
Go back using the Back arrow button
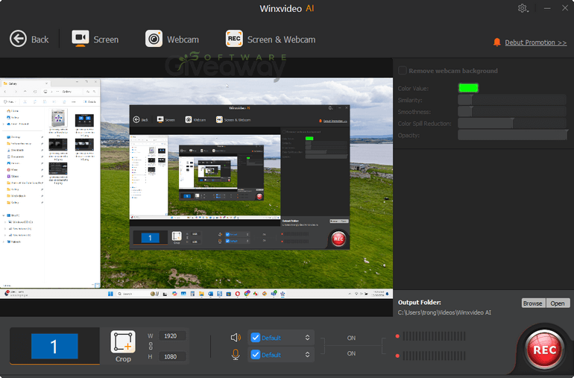[x=29, y=39]
